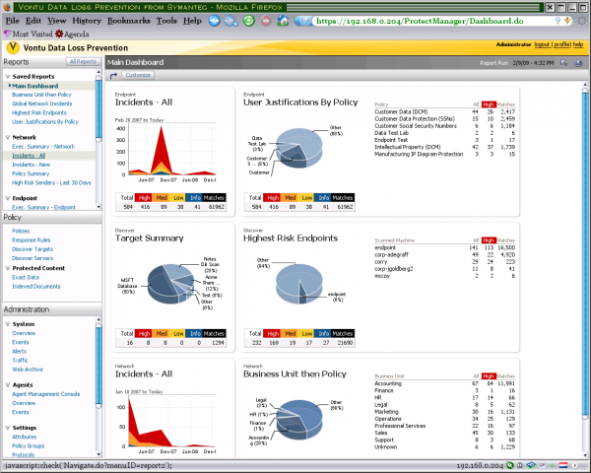Click the main dashboard vertical scrollbar
This screenshot has height=473, width=591.
pyautogui.click(x=585, y=252)
